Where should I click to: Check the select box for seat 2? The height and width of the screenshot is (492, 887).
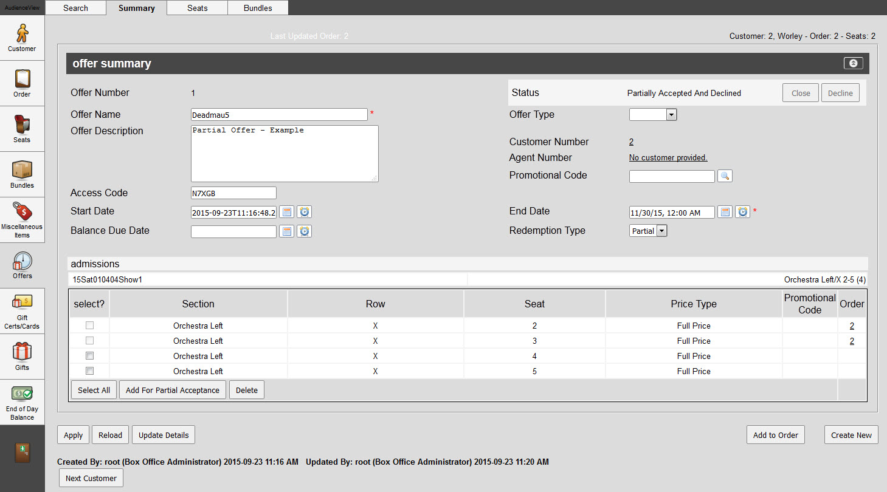(89, 326)
